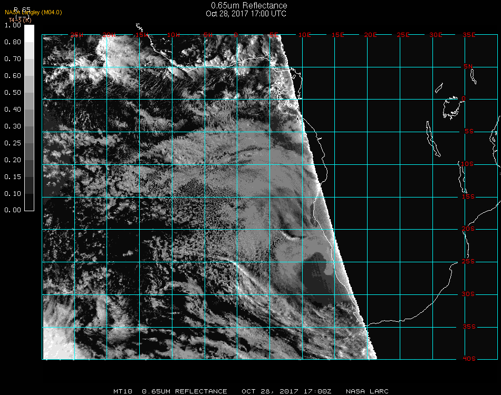Click the "T4-5 (K)" label
Screen dimensions: 501x395
20,20
